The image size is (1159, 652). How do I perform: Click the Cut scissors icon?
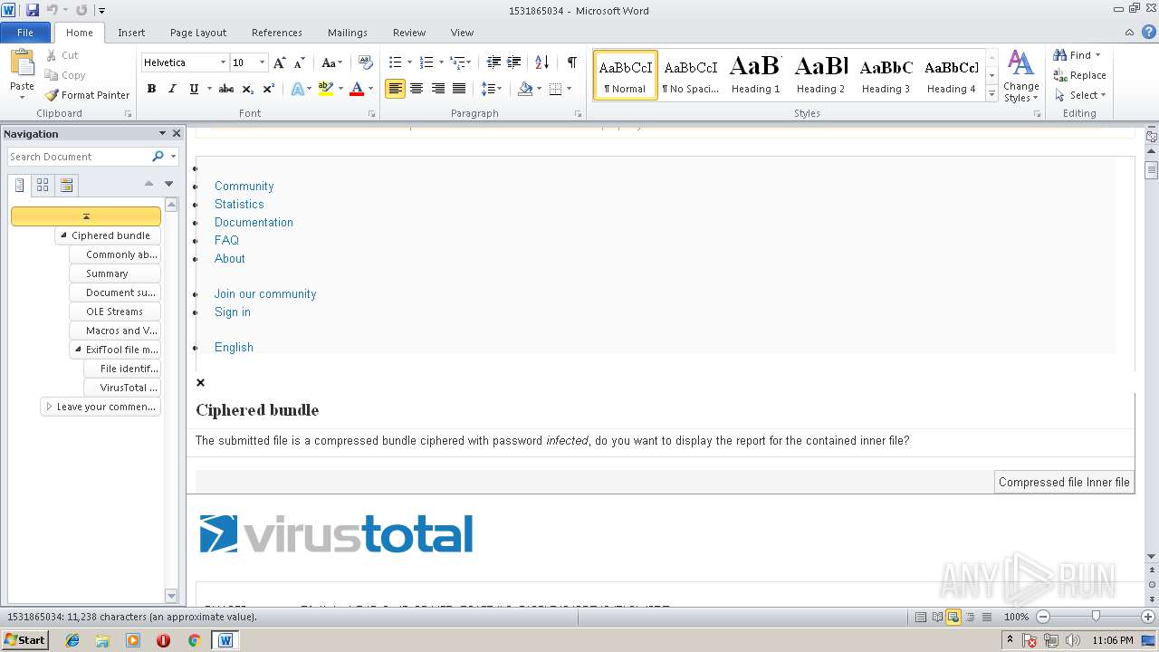pyautogui.click(x=52, y=55)
